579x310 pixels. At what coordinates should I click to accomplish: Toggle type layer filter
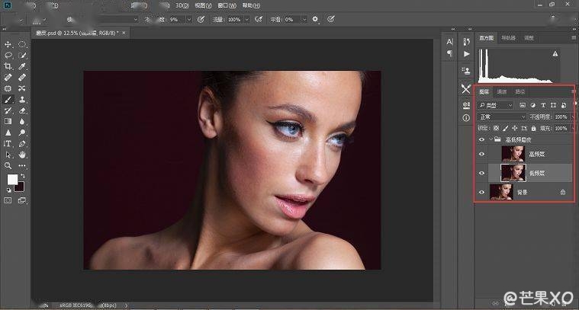[543, 105]
